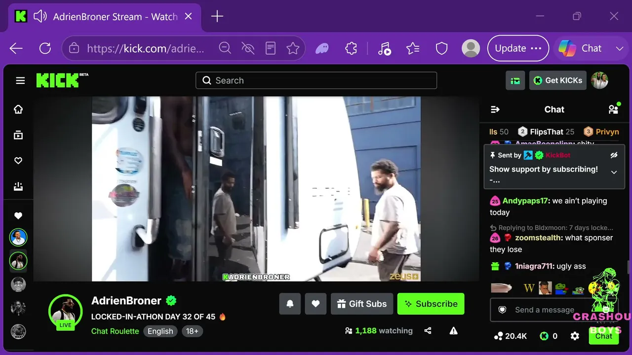Viewport: 632px width, 355px height.
Task: Click the Get KICKs button
Action: (558, 80)
